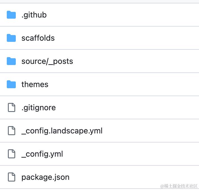Click the .gitignore file icon
199x190 pixels.
(11, 107)
